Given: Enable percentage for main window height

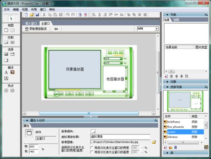Looking at the screenshot, I should click(x=92, y=152).
